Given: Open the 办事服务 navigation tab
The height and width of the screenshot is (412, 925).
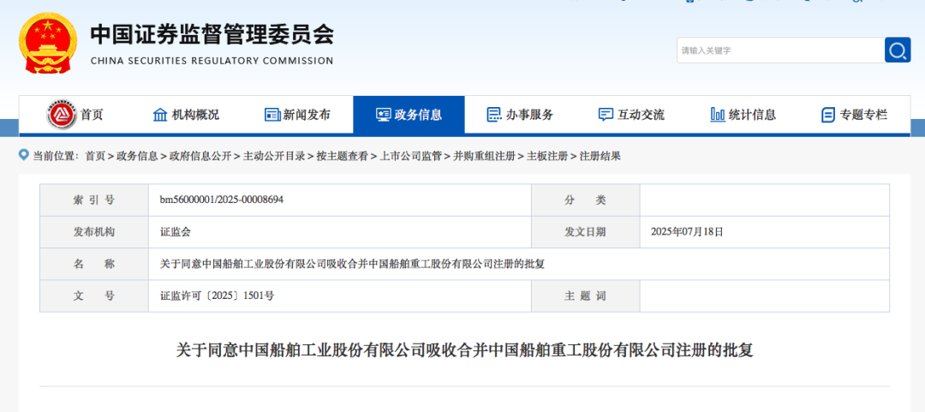Looking at the screenshot, I should (521, 115).
